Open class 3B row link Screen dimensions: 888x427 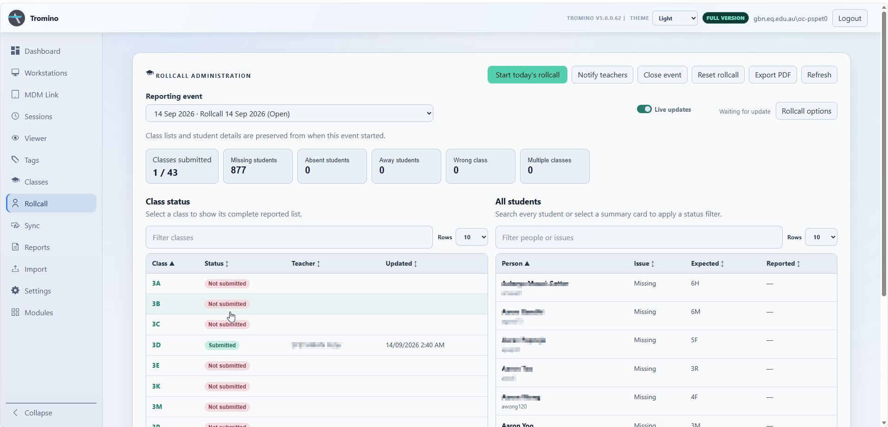[156, 304]
